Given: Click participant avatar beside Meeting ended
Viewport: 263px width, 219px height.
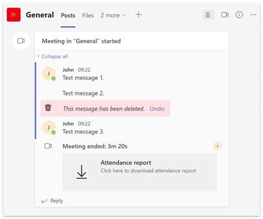Looking at the screenshot, I should pyautogui.click(x=218, y=146).
